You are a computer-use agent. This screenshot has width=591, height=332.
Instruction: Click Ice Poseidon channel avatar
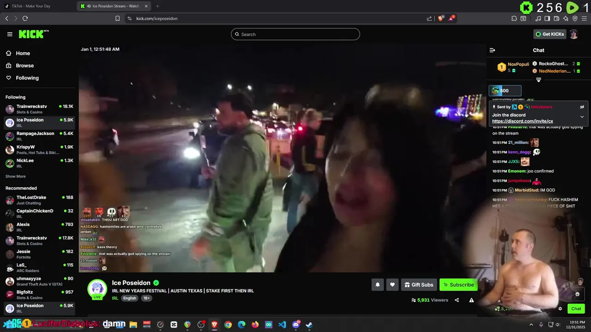(x=97, y=289)
